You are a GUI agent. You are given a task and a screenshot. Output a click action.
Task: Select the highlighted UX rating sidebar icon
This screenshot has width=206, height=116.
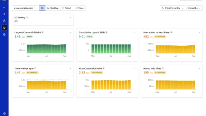4,28
